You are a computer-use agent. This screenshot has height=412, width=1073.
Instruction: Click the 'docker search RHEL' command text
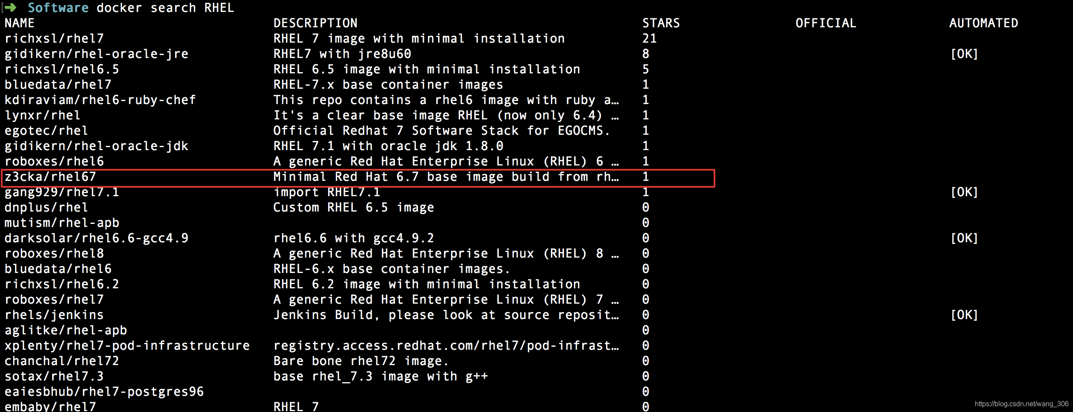(166, 8)
